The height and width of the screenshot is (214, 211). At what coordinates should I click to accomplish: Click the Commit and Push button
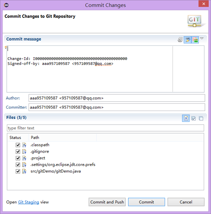click(x=107, y=202)
